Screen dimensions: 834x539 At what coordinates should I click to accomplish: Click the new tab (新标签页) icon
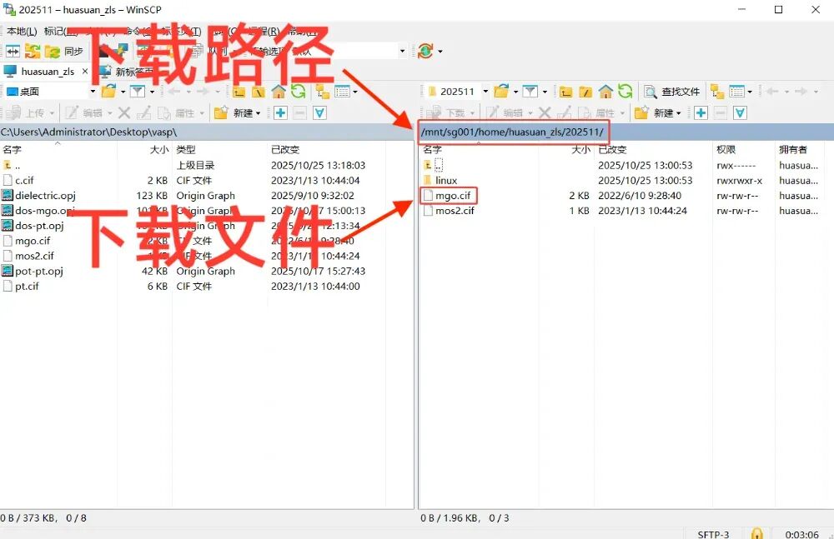click(x=106, y=70)
